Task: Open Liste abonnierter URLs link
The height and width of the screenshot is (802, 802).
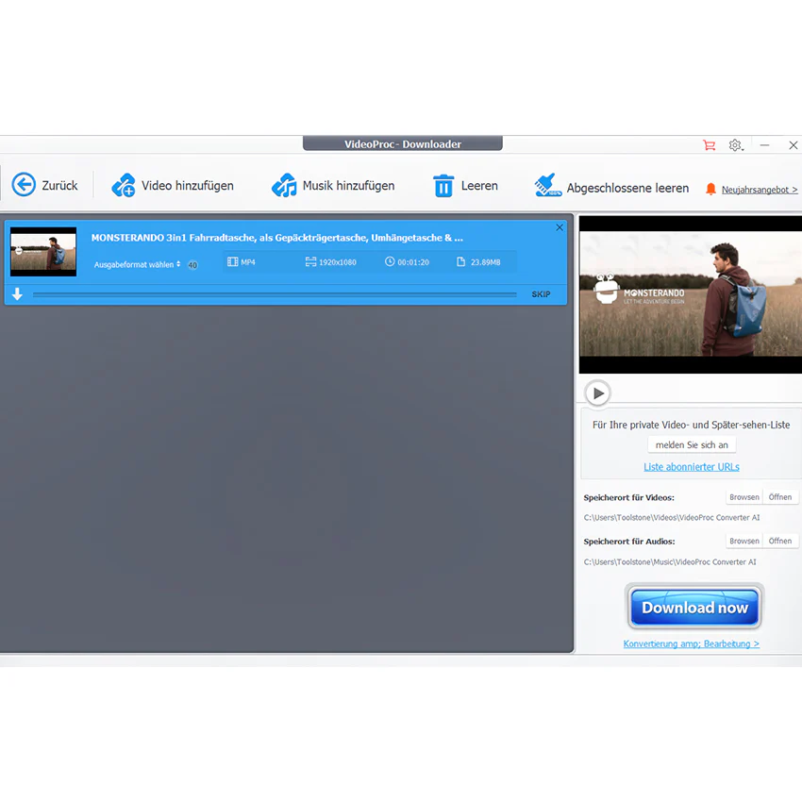Action: pos(692,467)
